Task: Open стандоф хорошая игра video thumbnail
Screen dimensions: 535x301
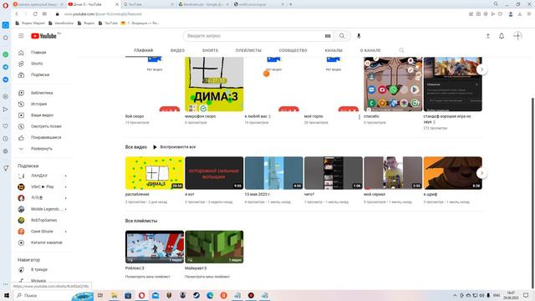Action: pyautogui.click(x=452, y=84)
